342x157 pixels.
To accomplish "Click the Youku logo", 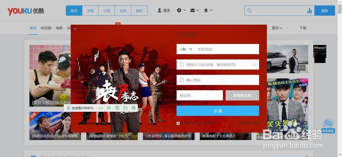I will click(26, 11).
